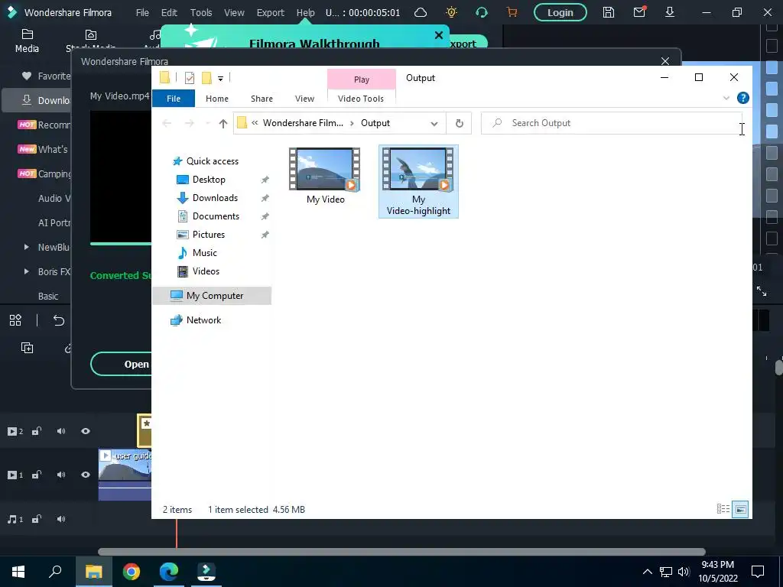
Task: Open Explorer Share ribbon tab
Action: pos(262,99)
